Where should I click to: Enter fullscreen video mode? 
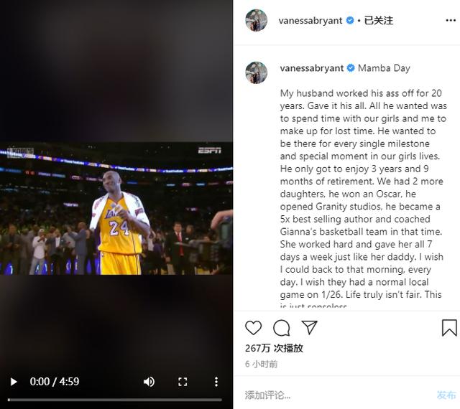pyautogui.click(x=183, y=382)
